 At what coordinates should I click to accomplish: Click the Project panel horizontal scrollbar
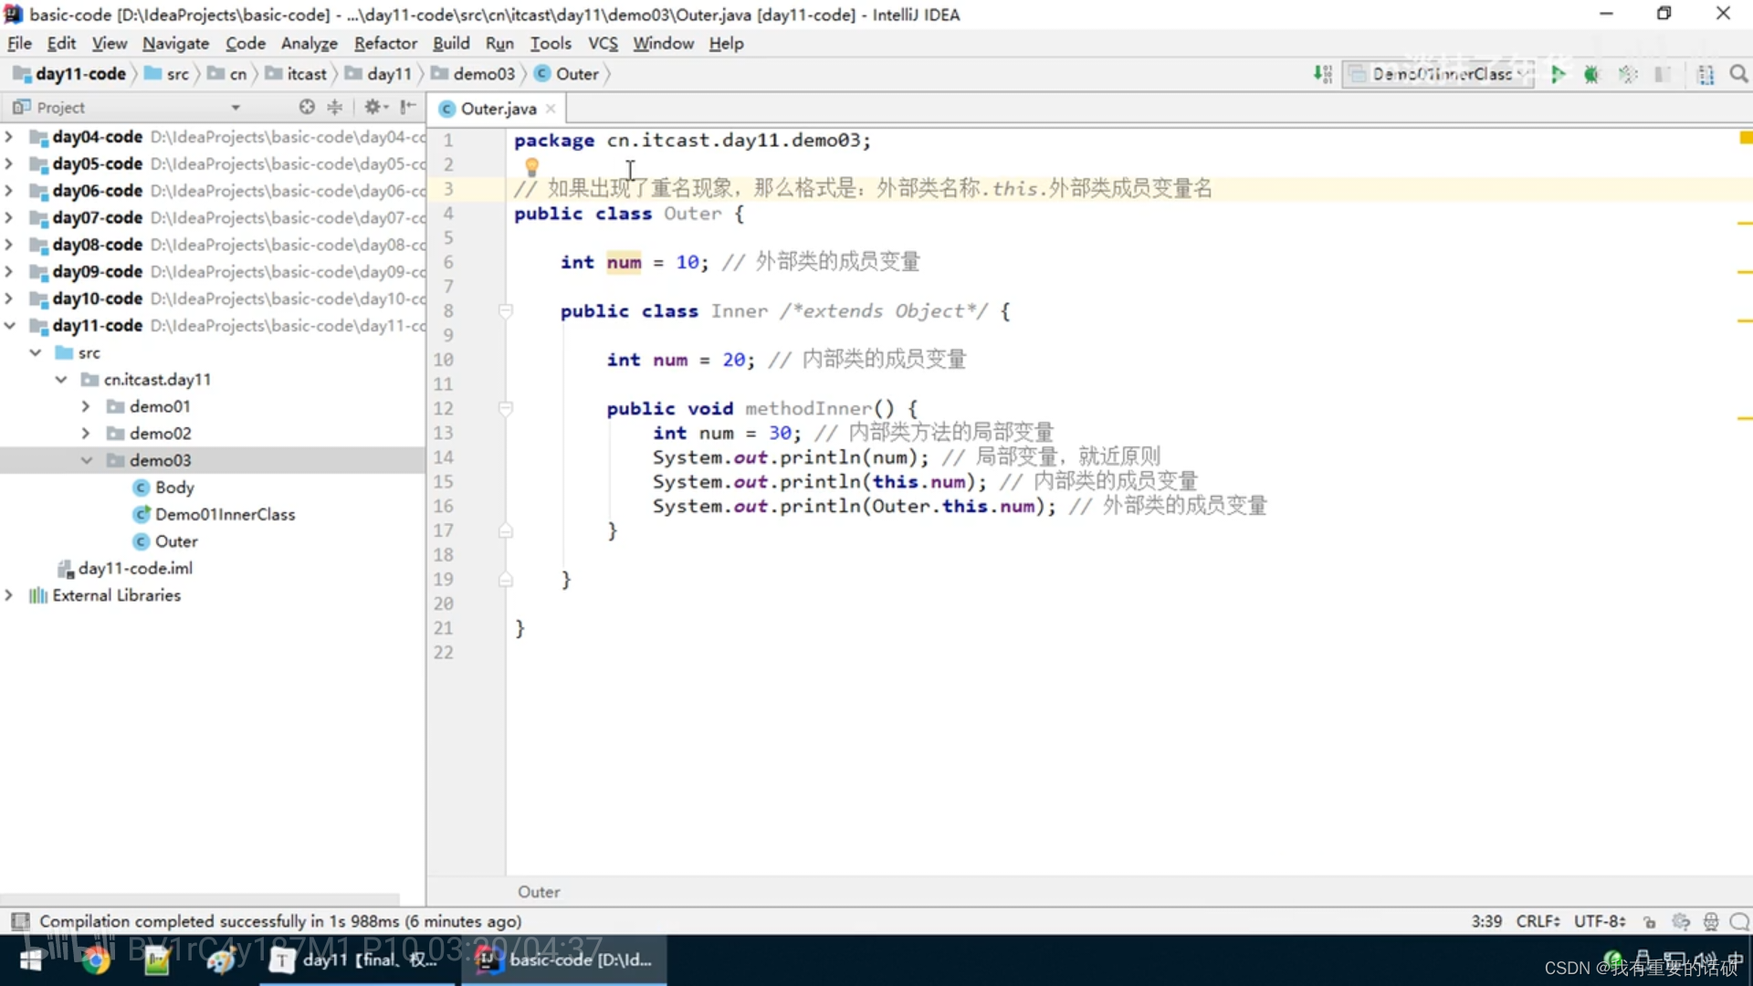click(200, 898)
